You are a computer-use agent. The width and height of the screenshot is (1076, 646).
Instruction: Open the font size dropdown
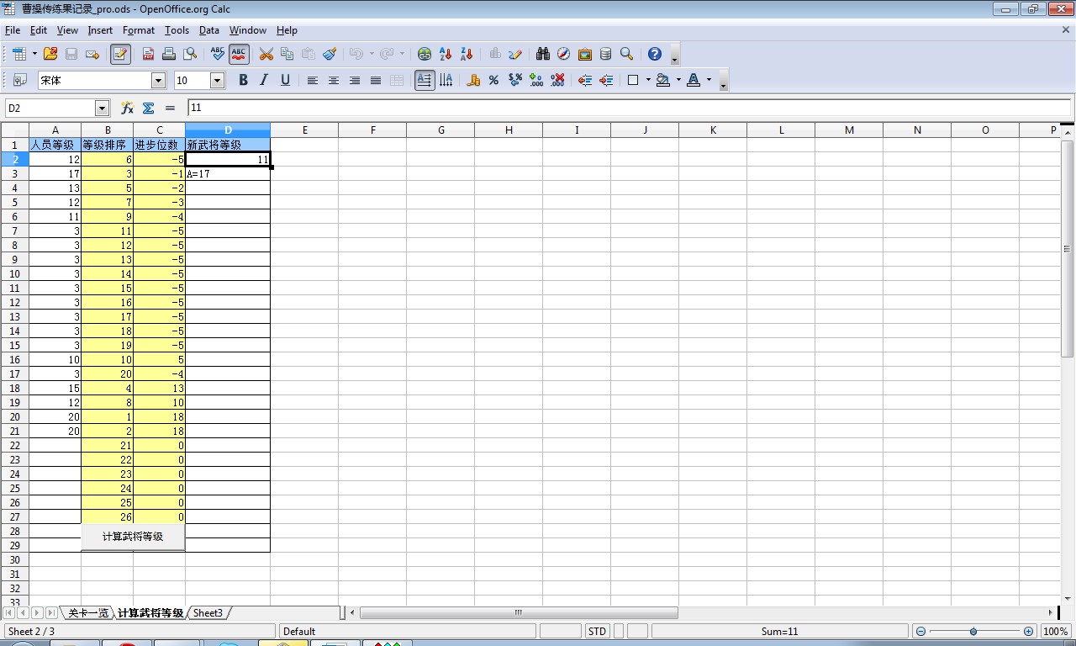(x=217, y=80)
